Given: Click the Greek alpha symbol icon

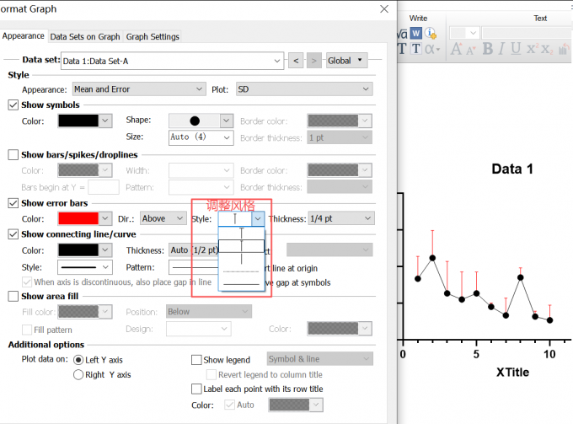Looking at the screenshot, I should (431, 49).
